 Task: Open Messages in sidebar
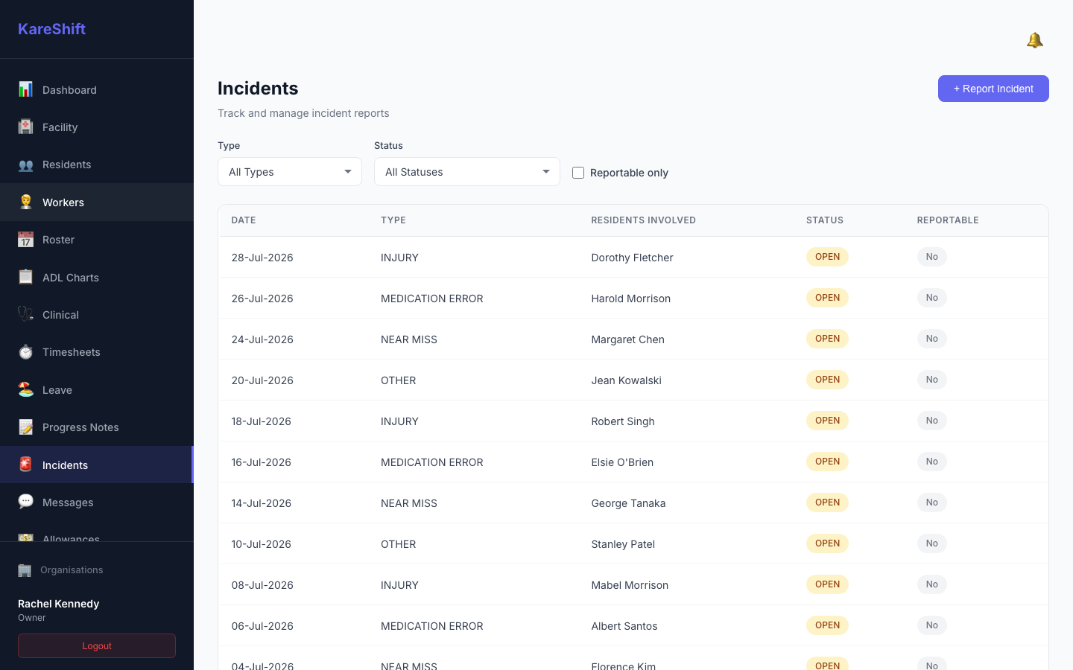97,502
